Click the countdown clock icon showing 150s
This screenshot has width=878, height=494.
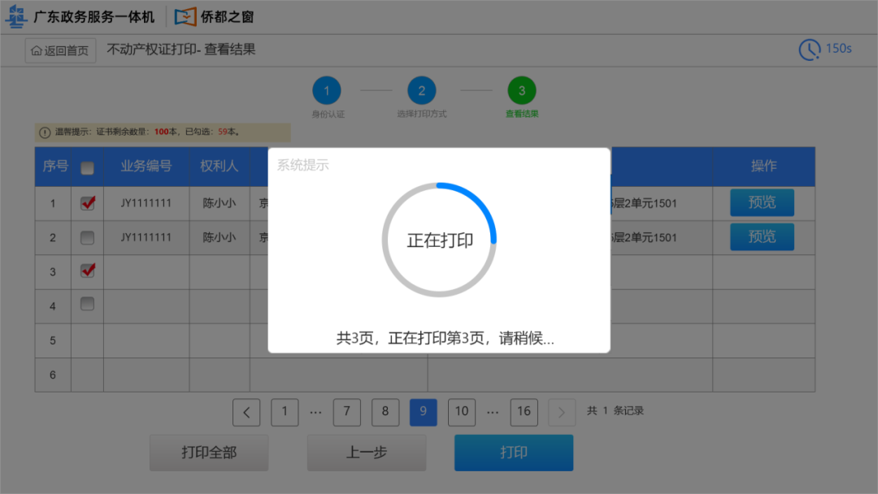(810, 50)
